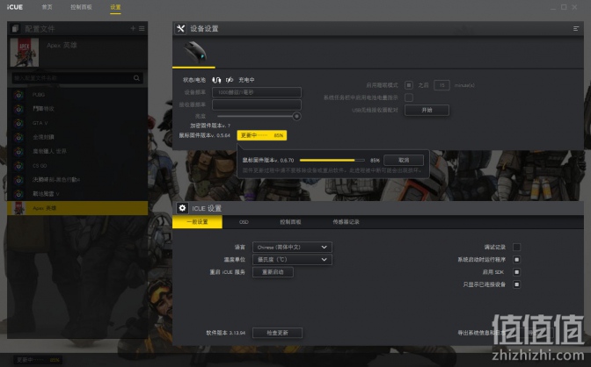Select the mouse device icon
This screenshot has height=367, width=591.
pos(194,53)
